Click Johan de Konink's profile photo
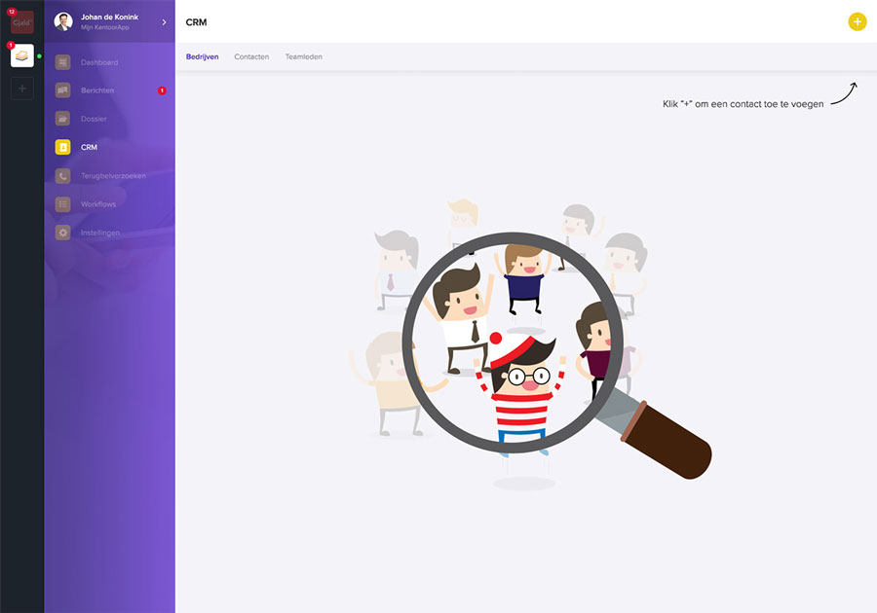Image resolution: width=877 pixels, height=613 pixels. [63, 21]
